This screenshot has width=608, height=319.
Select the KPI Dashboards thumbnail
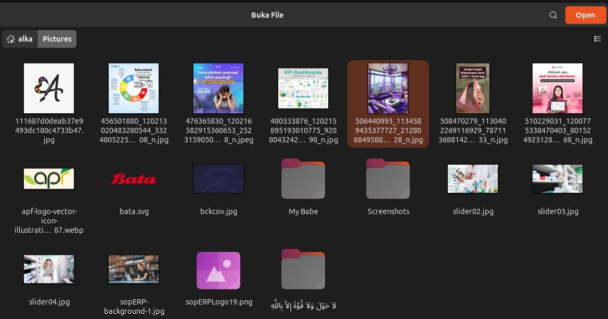pyautogui.click(x=303, y=88)
